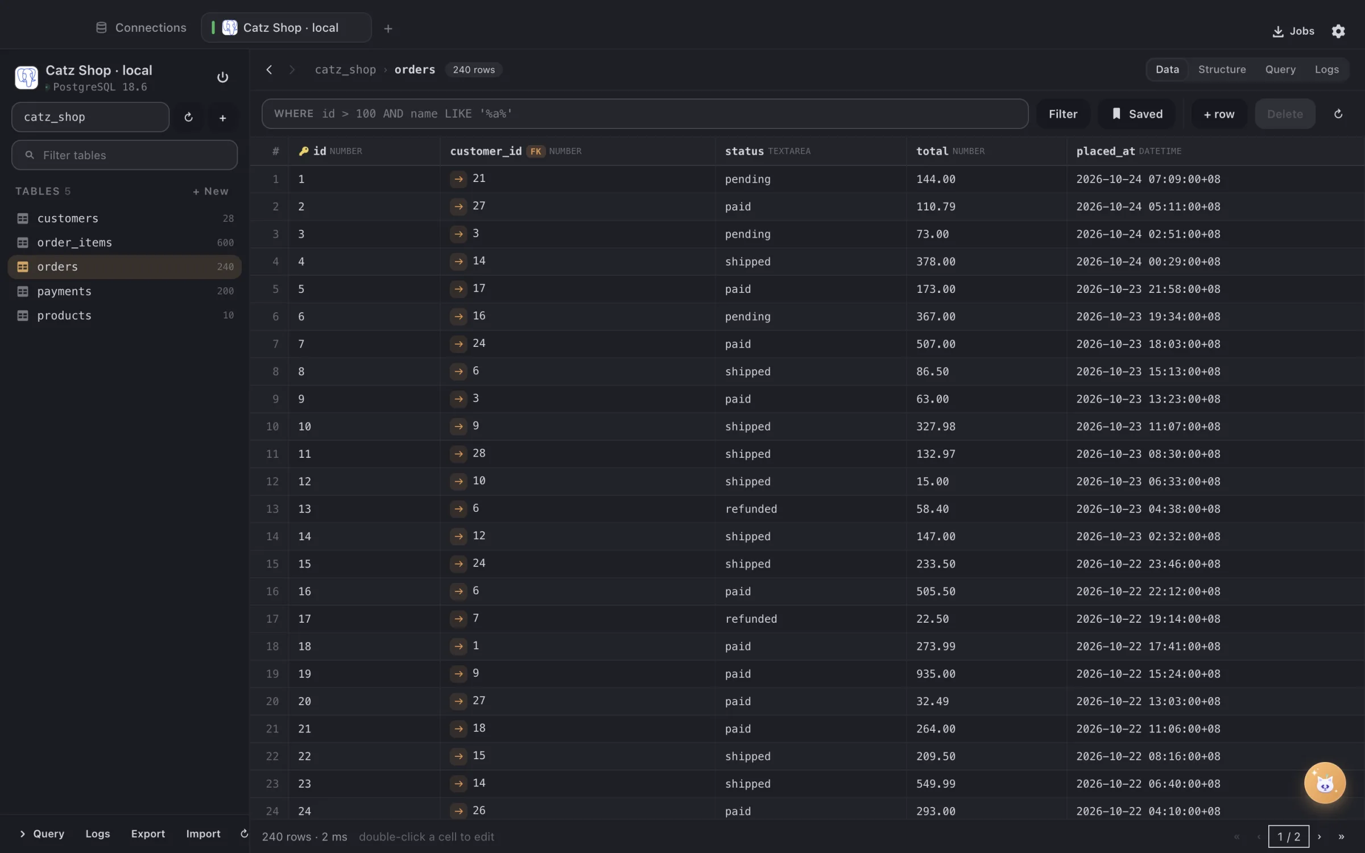
Task: Open Saved filters
Action: [x=1137, y=114]
